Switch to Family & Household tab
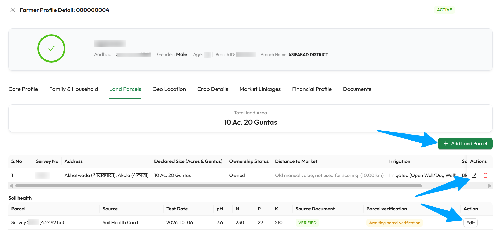Image resolution: width=501 pixels, height=238 pixels. pyautogui.click(x=74, y=89)
